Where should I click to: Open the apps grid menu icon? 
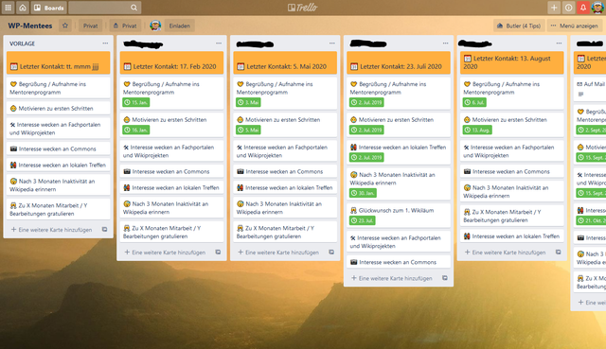[8, 8]
